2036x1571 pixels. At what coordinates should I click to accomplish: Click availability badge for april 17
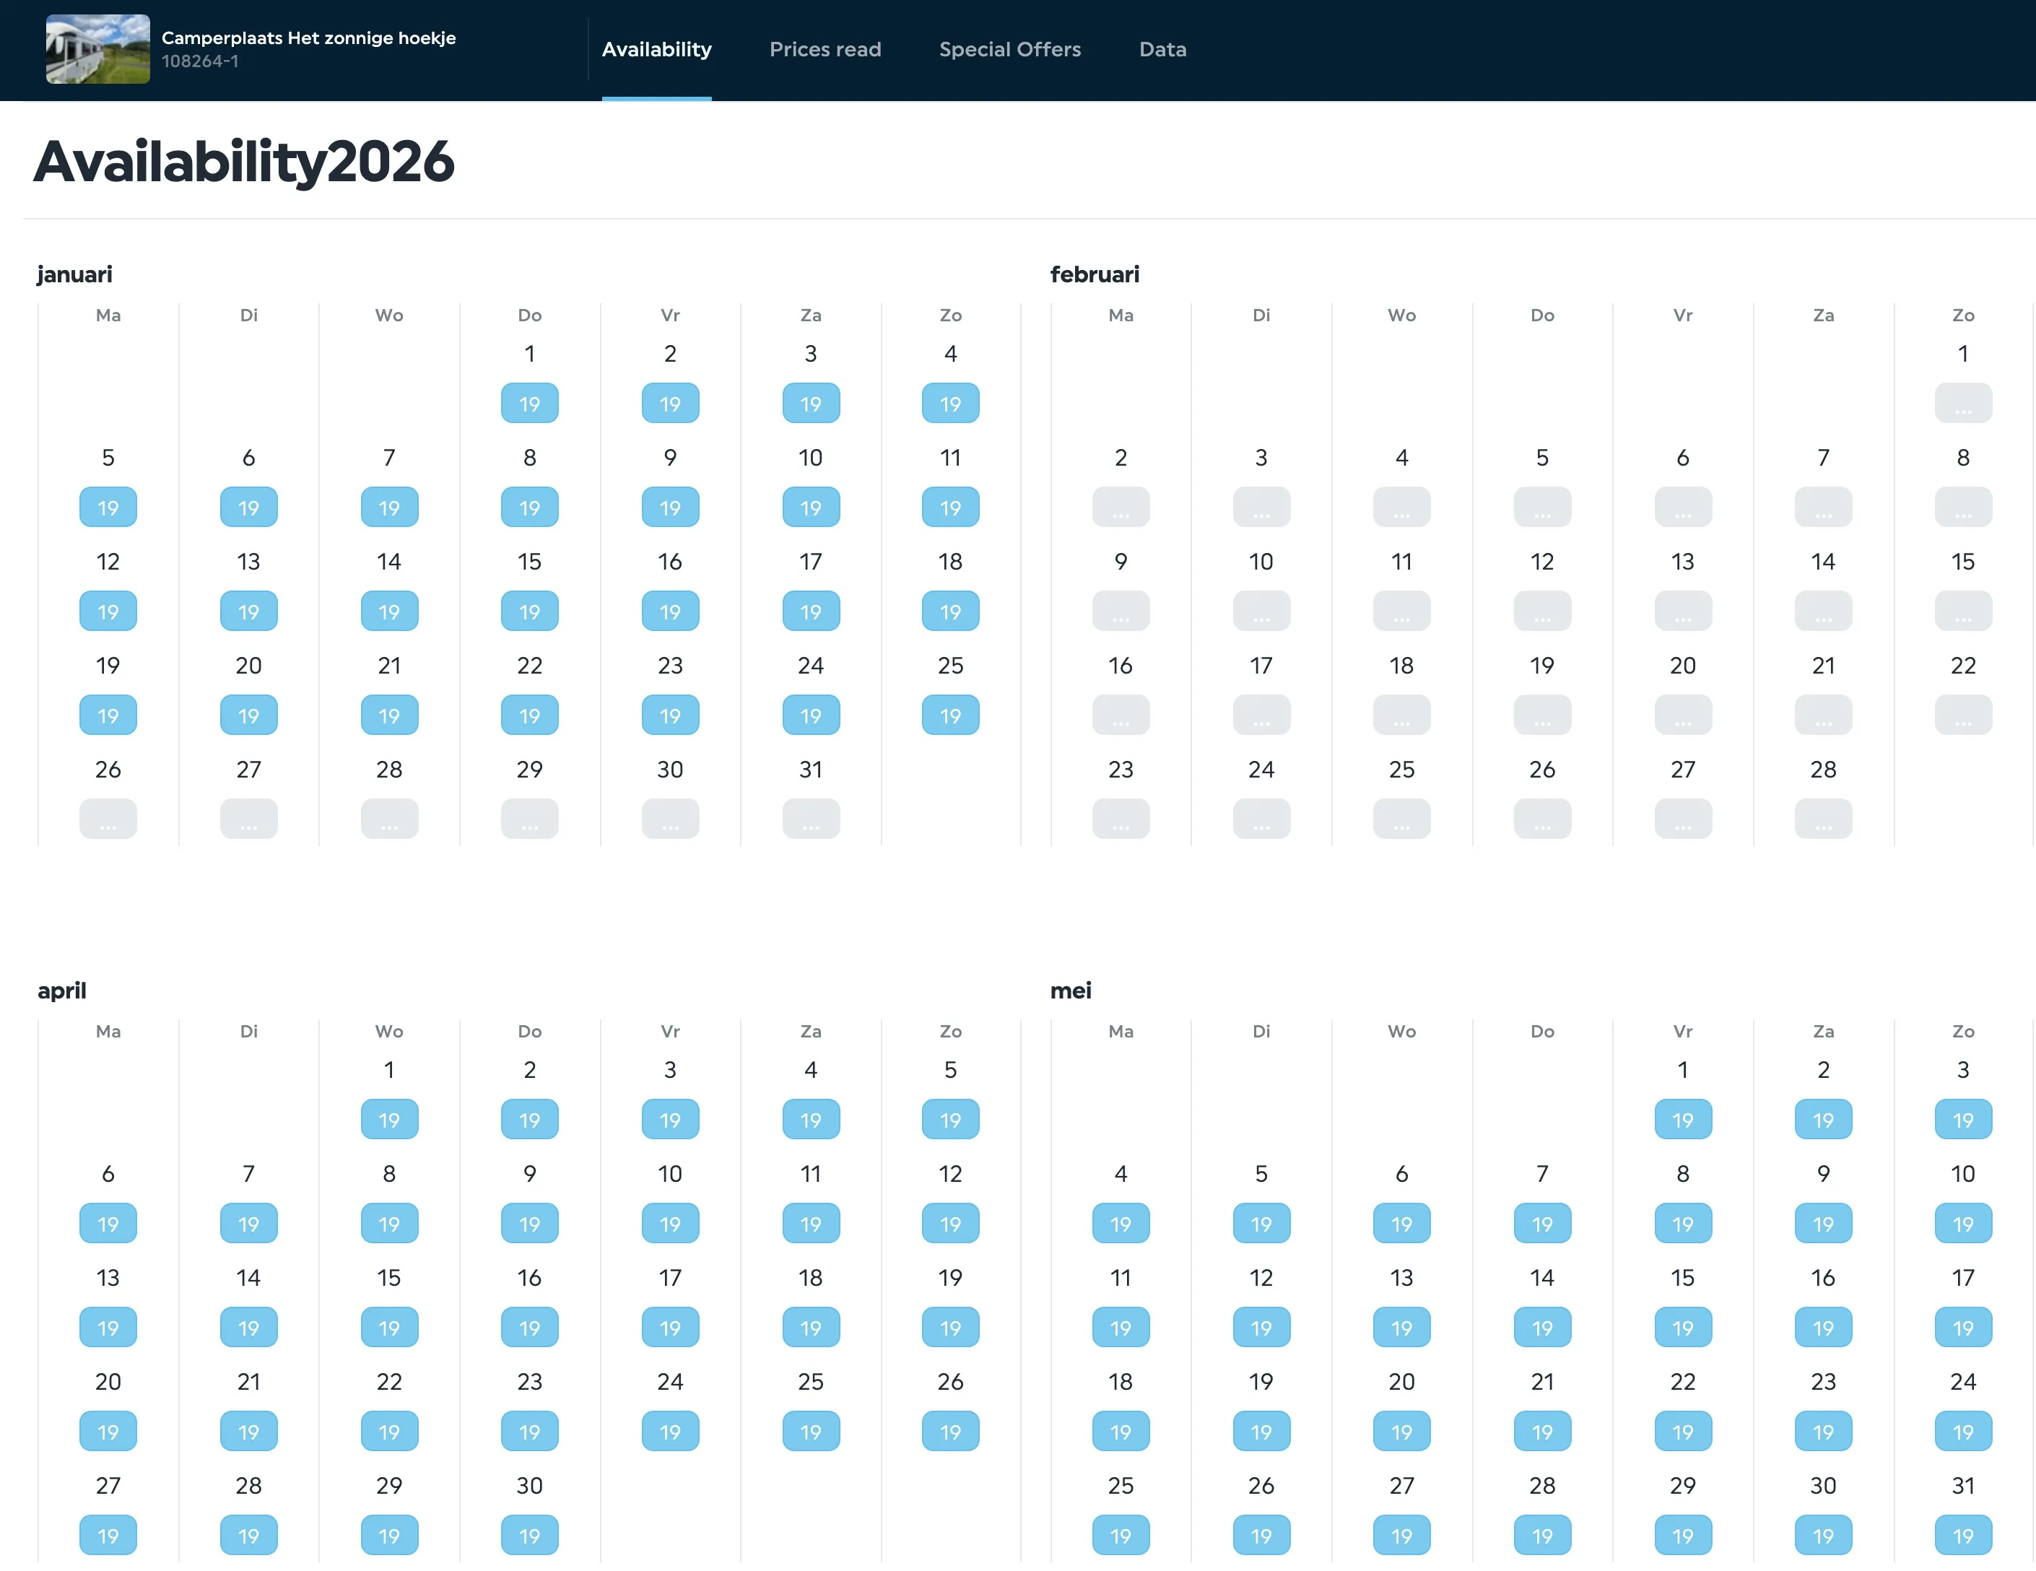pos(669,1328)
